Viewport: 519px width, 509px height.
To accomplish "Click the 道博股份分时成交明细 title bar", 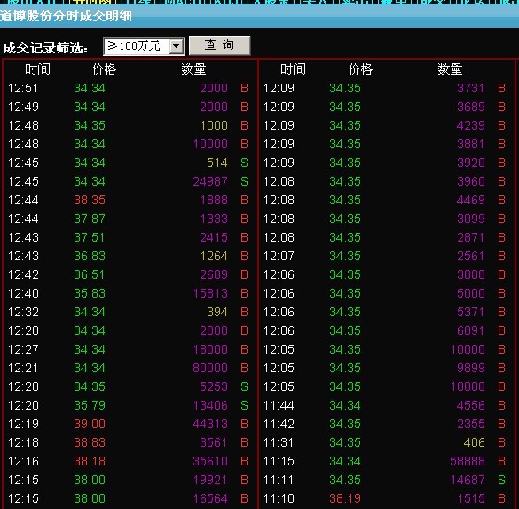I will 259,16.
